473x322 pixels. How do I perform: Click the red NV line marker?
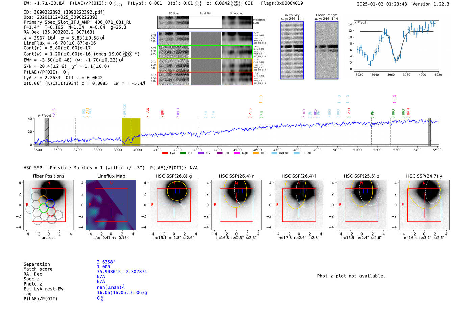pyautogui.click(x=148, y=113)
